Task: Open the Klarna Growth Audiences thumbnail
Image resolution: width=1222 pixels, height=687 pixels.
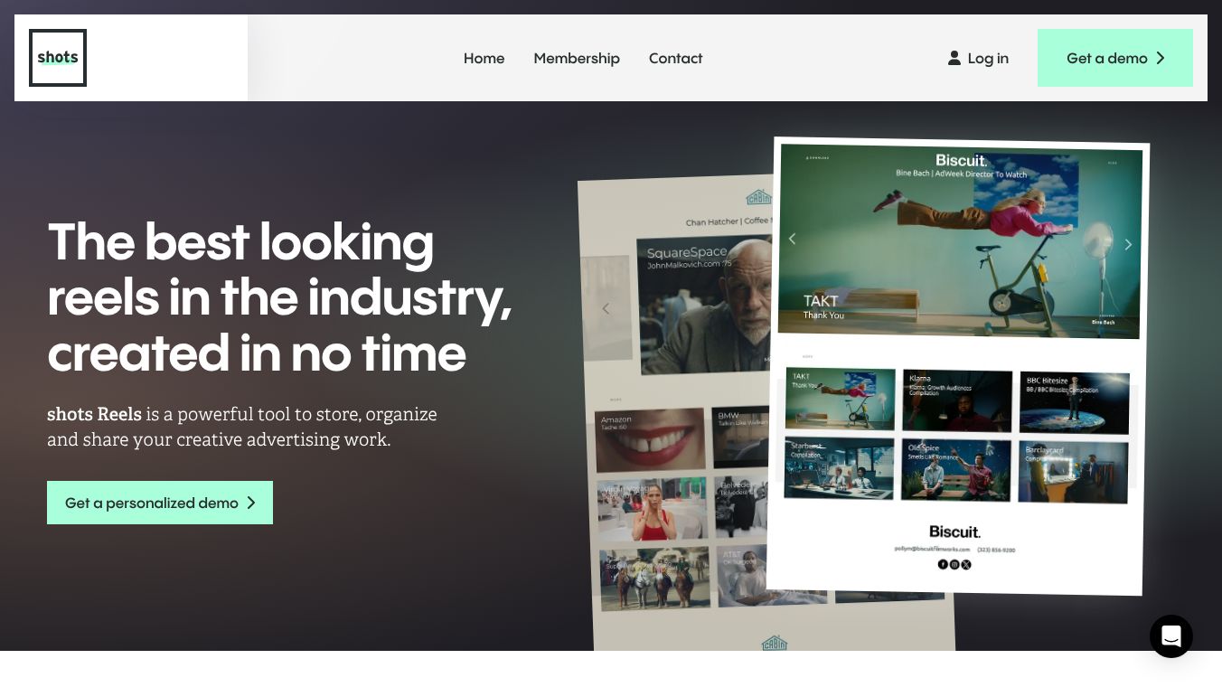Action: (x=957, y=400)
